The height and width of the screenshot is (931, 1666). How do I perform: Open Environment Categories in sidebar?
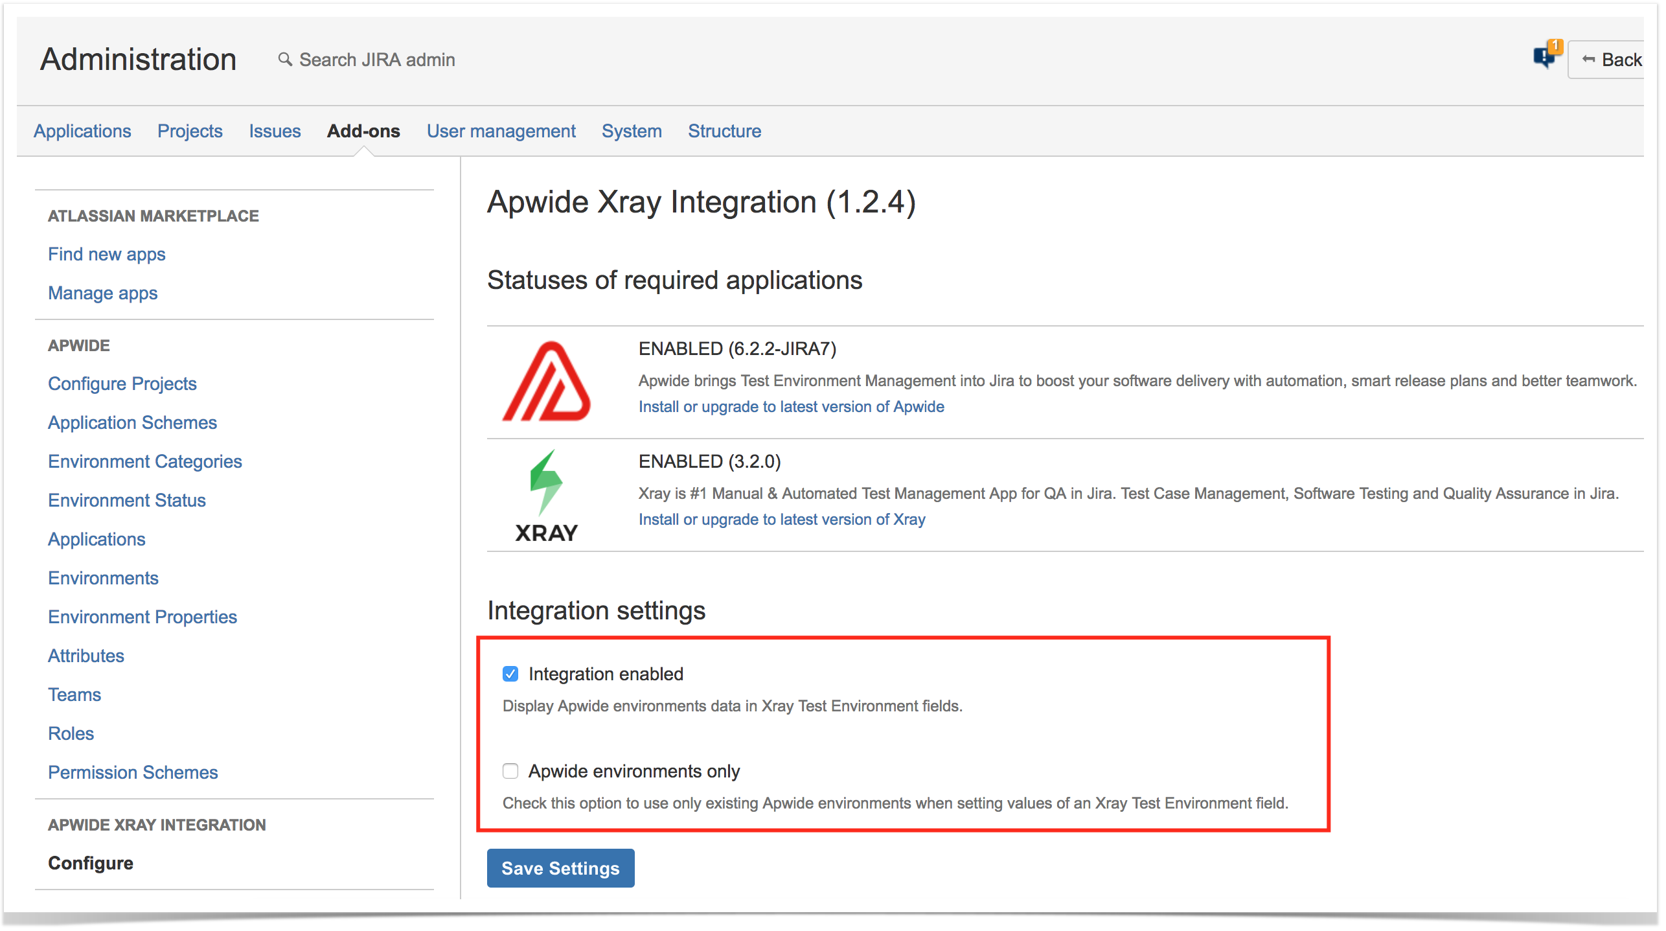coord(145,461)
